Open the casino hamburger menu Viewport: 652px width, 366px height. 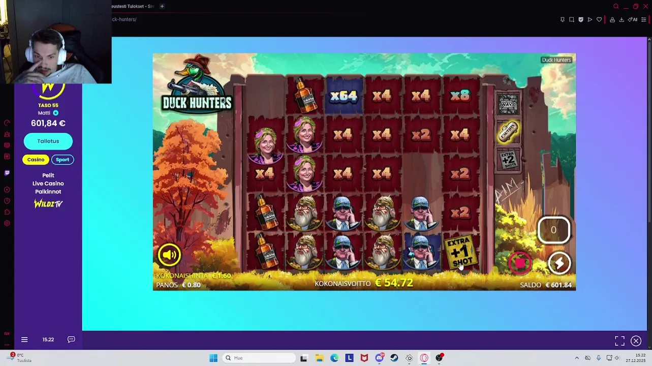point(24,340)
